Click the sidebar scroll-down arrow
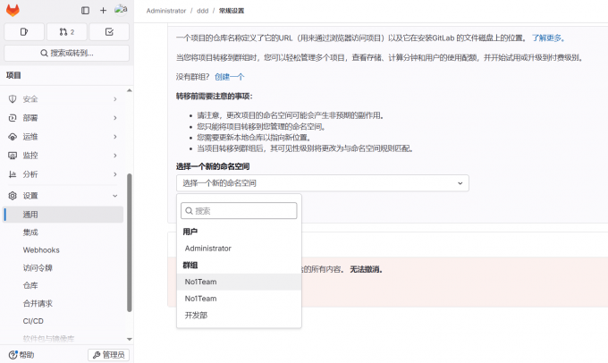Viewport: 608px width, 363px height. 130,339
